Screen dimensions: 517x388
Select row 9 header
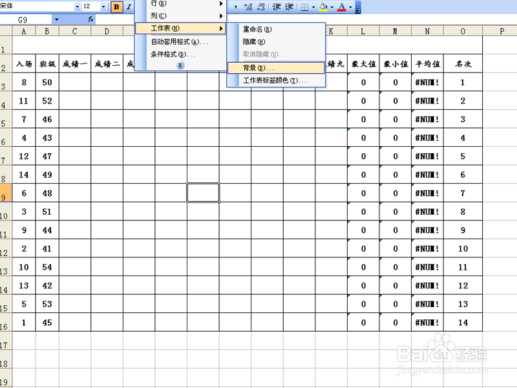[6, 193]
